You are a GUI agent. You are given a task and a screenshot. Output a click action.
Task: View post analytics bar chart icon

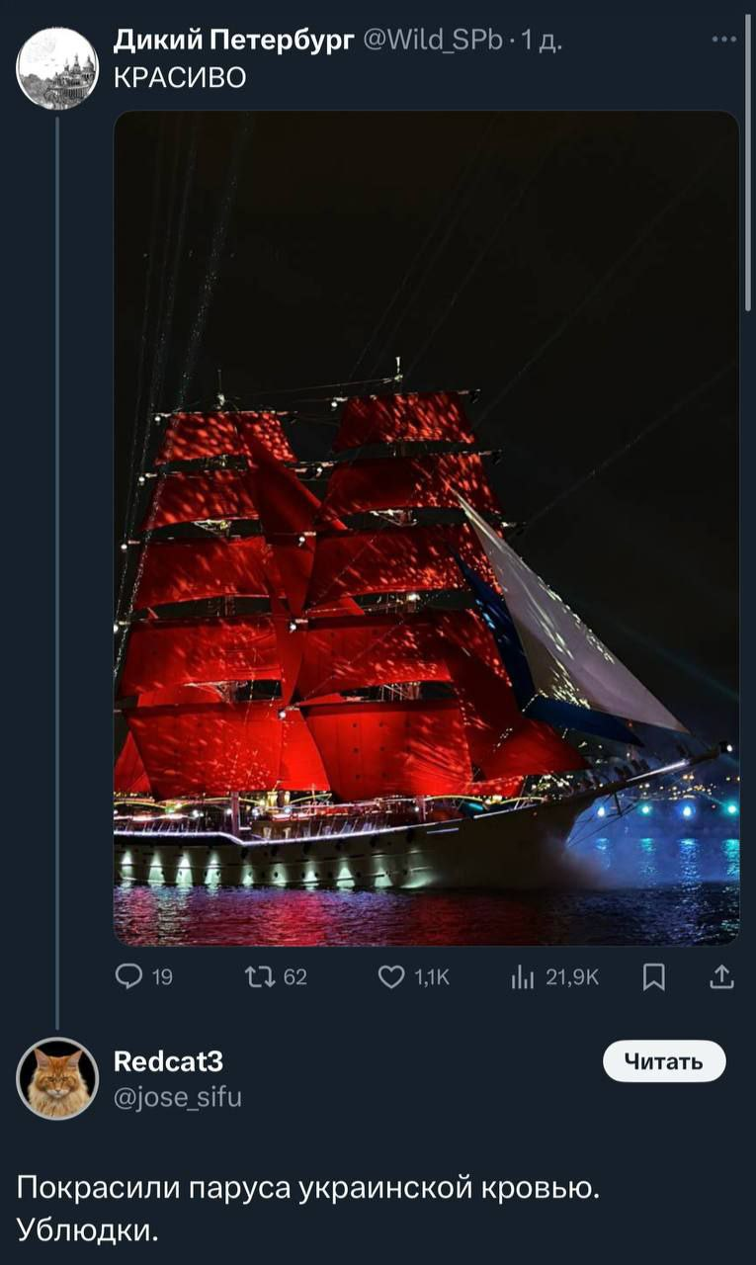pyautogui.click(x=523, y=977)
